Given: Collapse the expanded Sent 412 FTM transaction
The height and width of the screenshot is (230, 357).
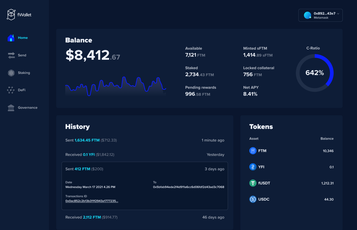Looking at the screenshot, I should tap(145, 169).
